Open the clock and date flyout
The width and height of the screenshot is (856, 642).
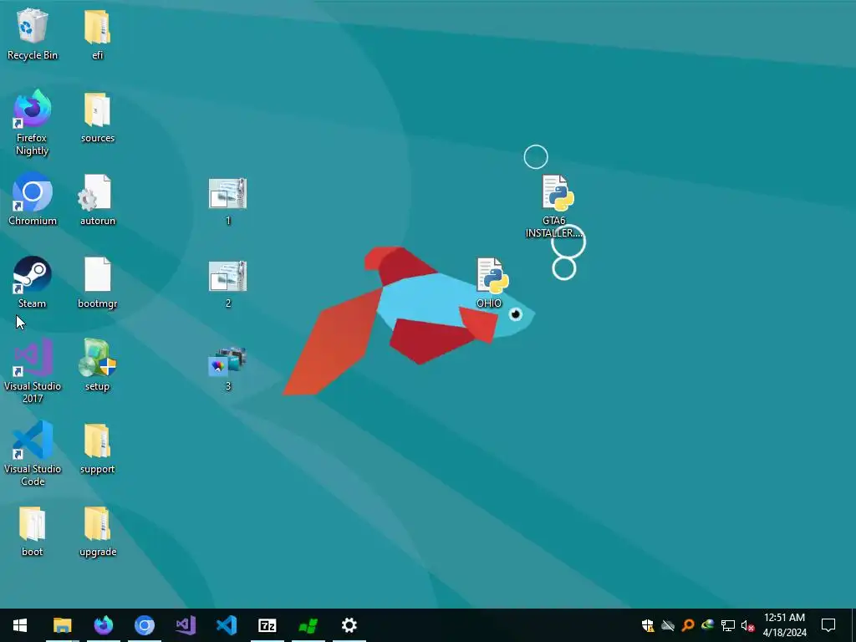(x=784, y=625)
